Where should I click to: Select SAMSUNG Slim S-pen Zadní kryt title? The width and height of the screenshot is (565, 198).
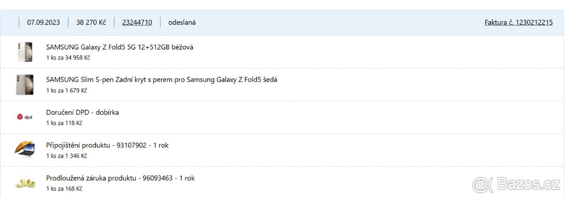click(161, 80)
